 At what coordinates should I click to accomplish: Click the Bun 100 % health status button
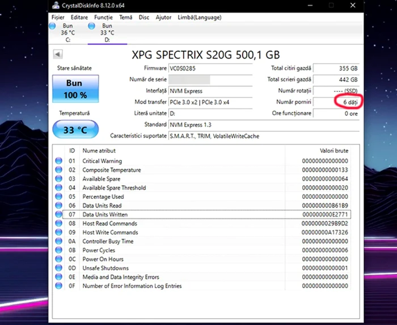coord(75,89)
